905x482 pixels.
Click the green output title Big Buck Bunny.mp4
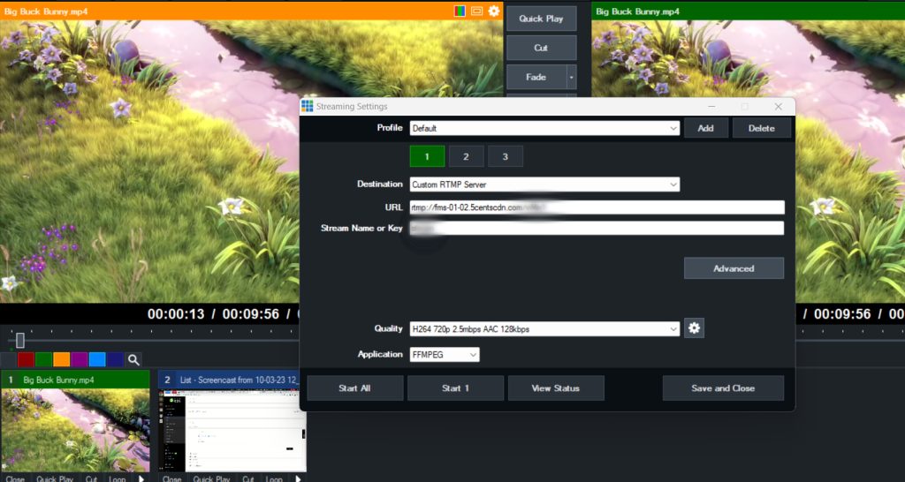click(638, 11)
